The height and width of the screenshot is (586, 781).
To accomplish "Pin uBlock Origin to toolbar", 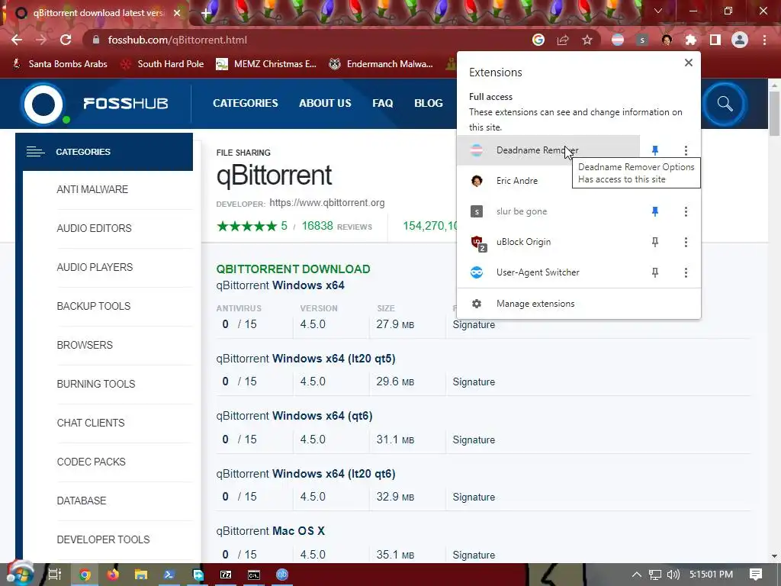I will click(x=655, y=242).
